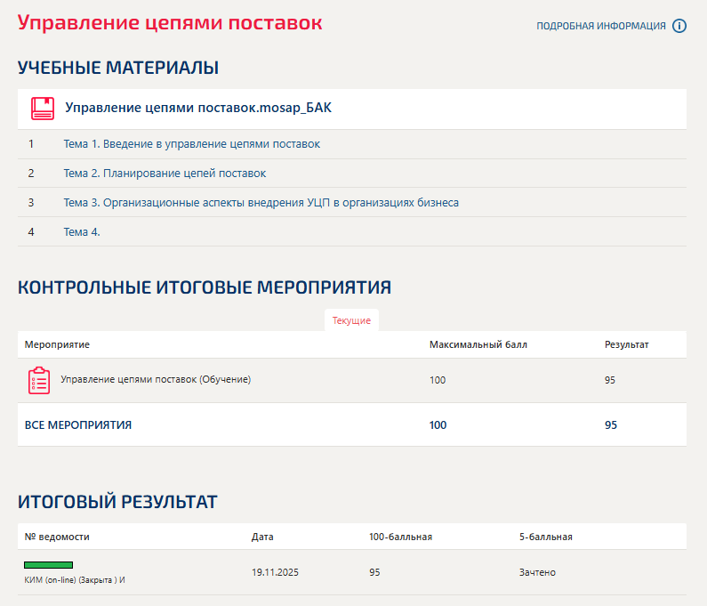Click the УЧЕБНЫЕ МАТЕРИАЛЫ heading
The width and height of the screenshot is (707, 606).
click(x=118, y=68)
